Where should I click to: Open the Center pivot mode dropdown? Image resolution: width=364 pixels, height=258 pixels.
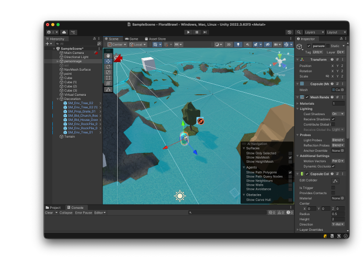[x=117, y=44]
